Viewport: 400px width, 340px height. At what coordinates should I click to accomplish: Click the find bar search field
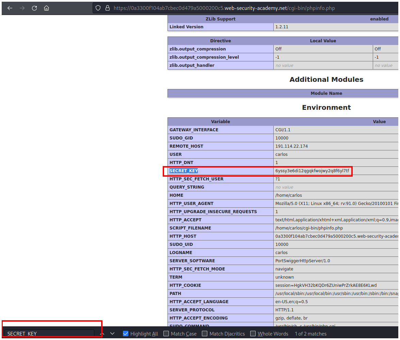pos(49,334)
